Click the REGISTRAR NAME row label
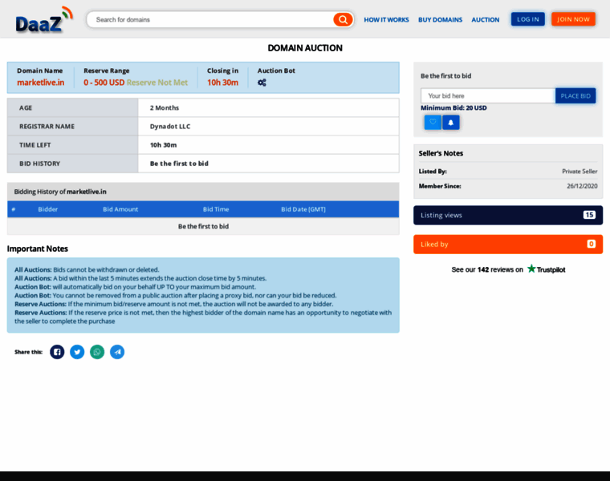This screenshot has height=481, width=610. pos(47,127)
